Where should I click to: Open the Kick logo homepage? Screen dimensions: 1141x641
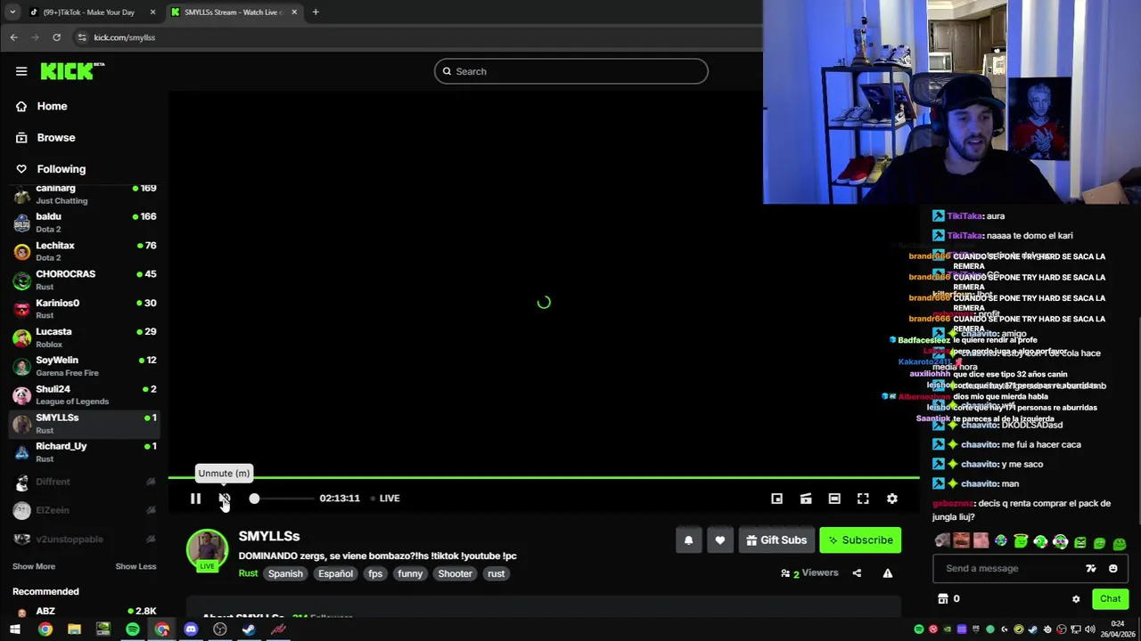tap(72, 71)
